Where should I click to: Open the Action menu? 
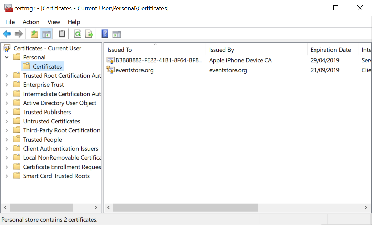tap(31, 22)
